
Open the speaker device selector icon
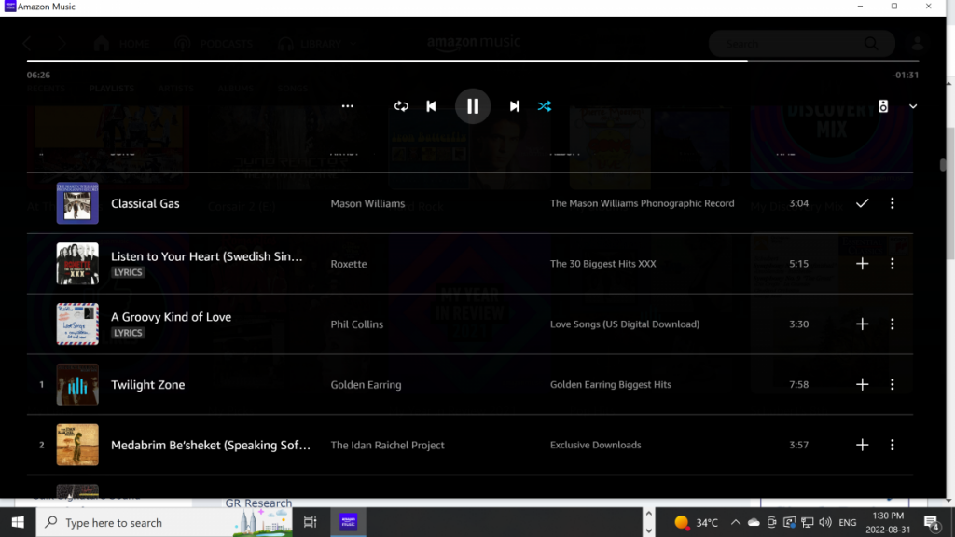click(x=883, y=106)
